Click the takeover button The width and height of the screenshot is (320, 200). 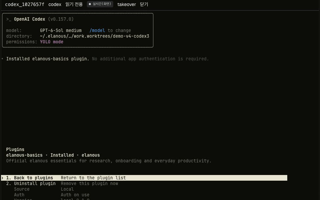[x=127, y=4]
